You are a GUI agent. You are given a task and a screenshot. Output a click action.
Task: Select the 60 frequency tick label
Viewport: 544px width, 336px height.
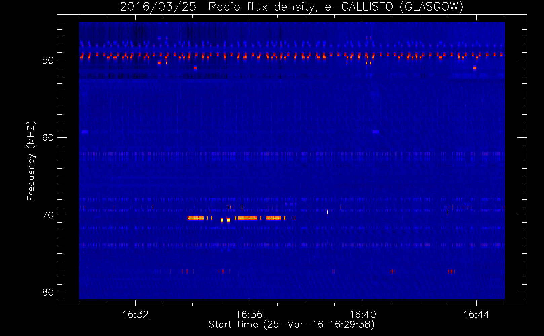tap(48, 138)
